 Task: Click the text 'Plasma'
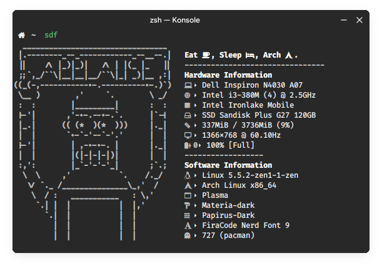pos(215,195)
